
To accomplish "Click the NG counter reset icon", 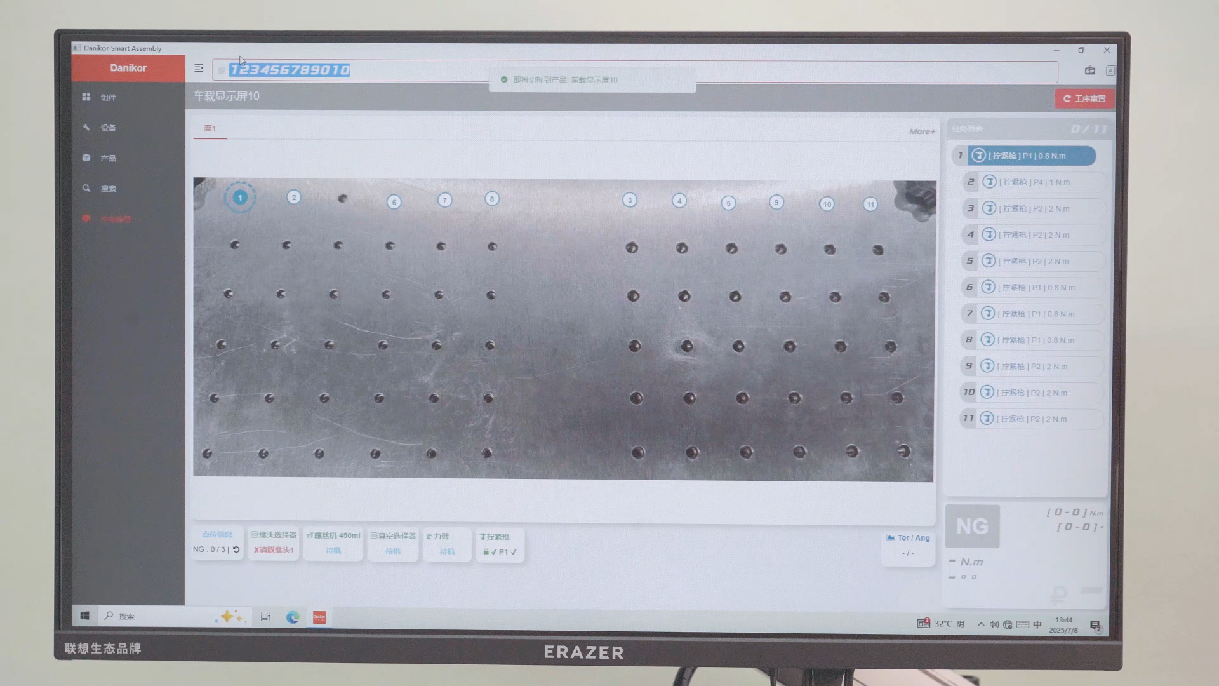I will coord(236,549).
